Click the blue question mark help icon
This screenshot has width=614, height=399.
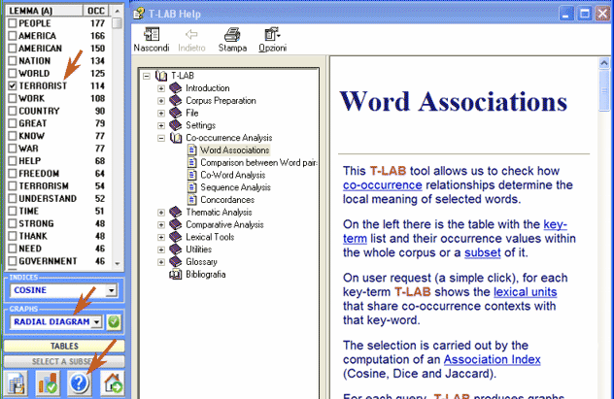click(x=80, y=382)
